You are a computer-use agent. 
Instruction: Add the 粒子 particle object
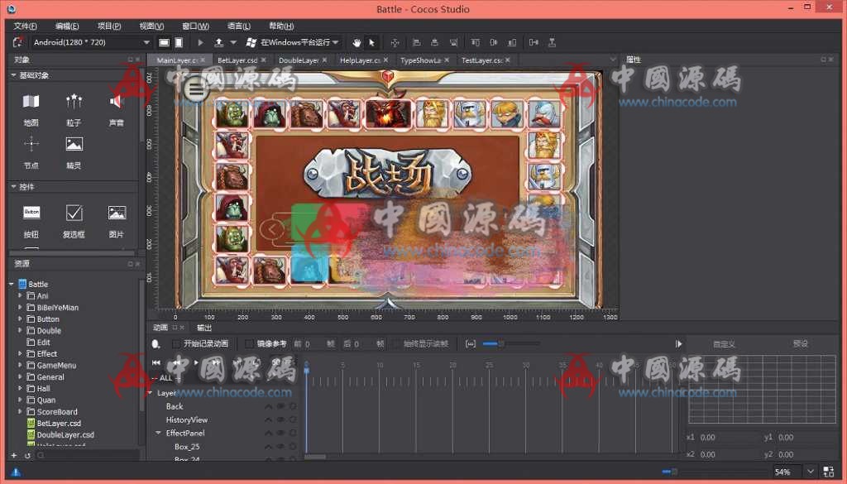point(74,110)
